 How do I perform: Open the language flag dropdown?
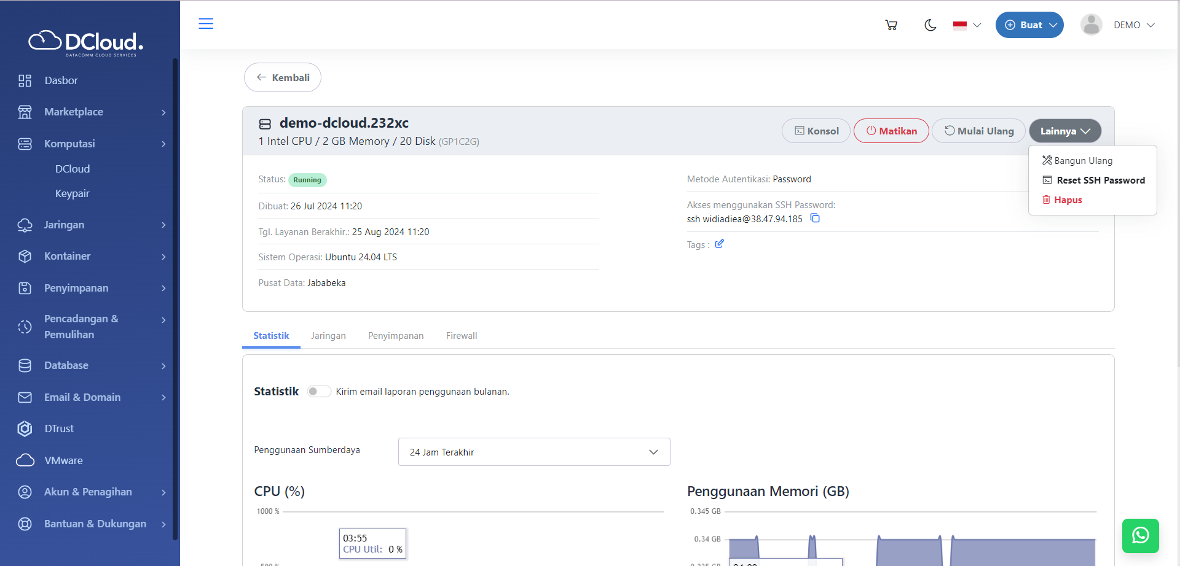coord(967,25)
